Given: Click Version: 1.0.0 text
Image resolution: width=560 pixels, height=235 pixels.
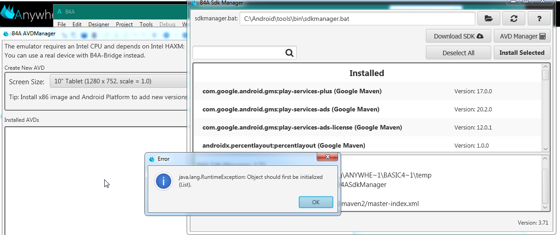Looking at the screenshot, I should coord(471,146).
